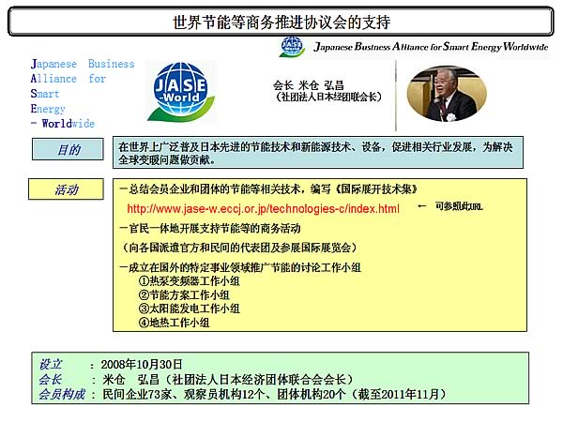Click the 会长 label in the green box
The width and height of the screenshot is (563, 422).
(x=51, y=379)
